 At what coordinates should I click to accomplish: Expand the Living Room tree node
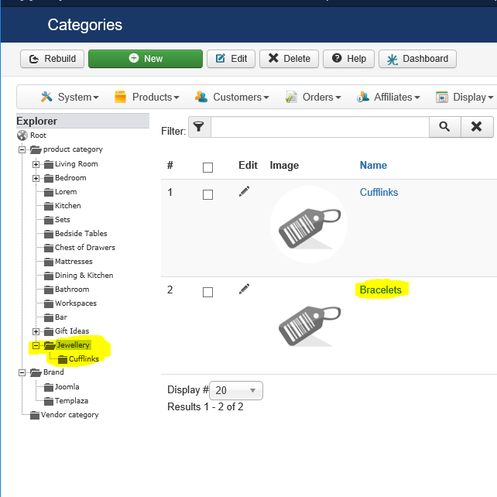[36, 164]
